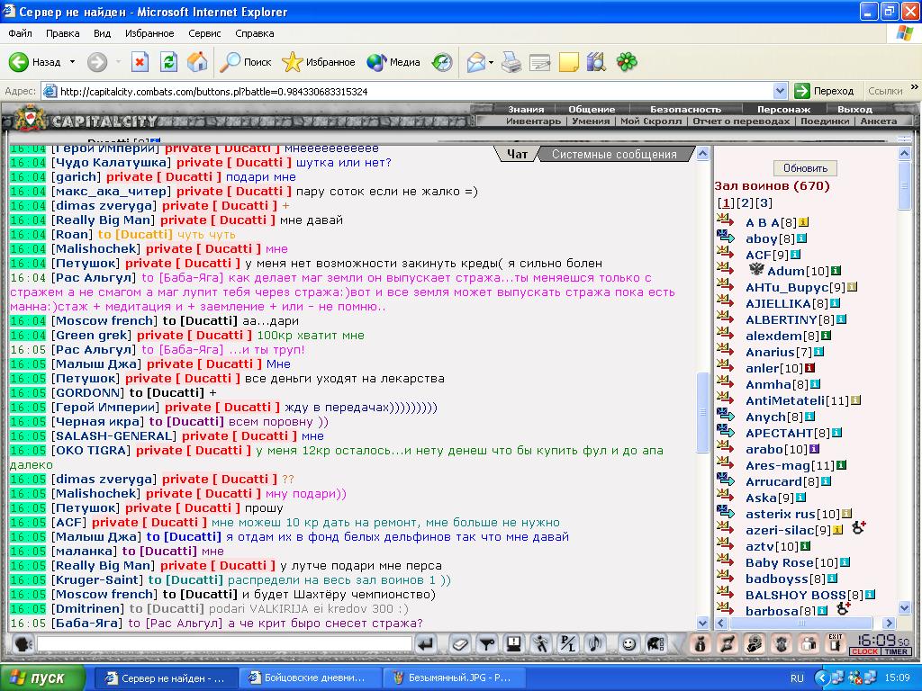Click the ICQ flower icon in toolbar
Viewport: 922px width, 691px height.
tap(627, 62)
